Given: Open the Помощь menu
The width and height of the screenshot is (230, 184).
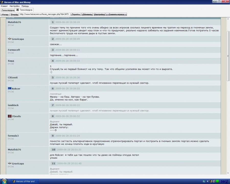Looking at the screenshot, I should click(25, 6).
